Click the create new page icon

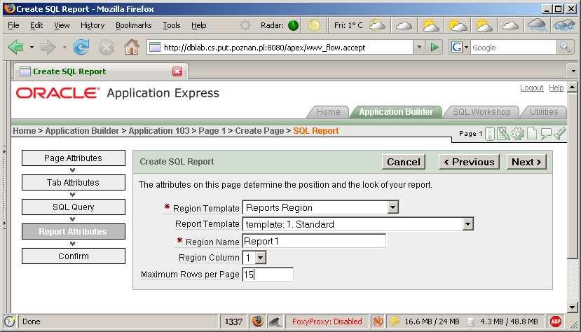pos(532,133)
